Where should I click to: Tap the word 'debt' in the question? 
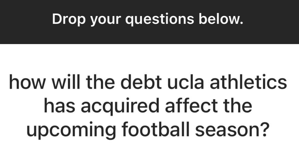click(141, 82)
